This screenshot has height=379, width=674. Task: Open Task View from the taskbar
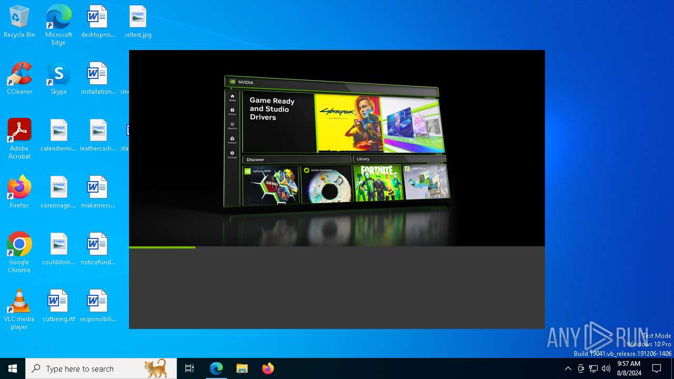[190, 368]
